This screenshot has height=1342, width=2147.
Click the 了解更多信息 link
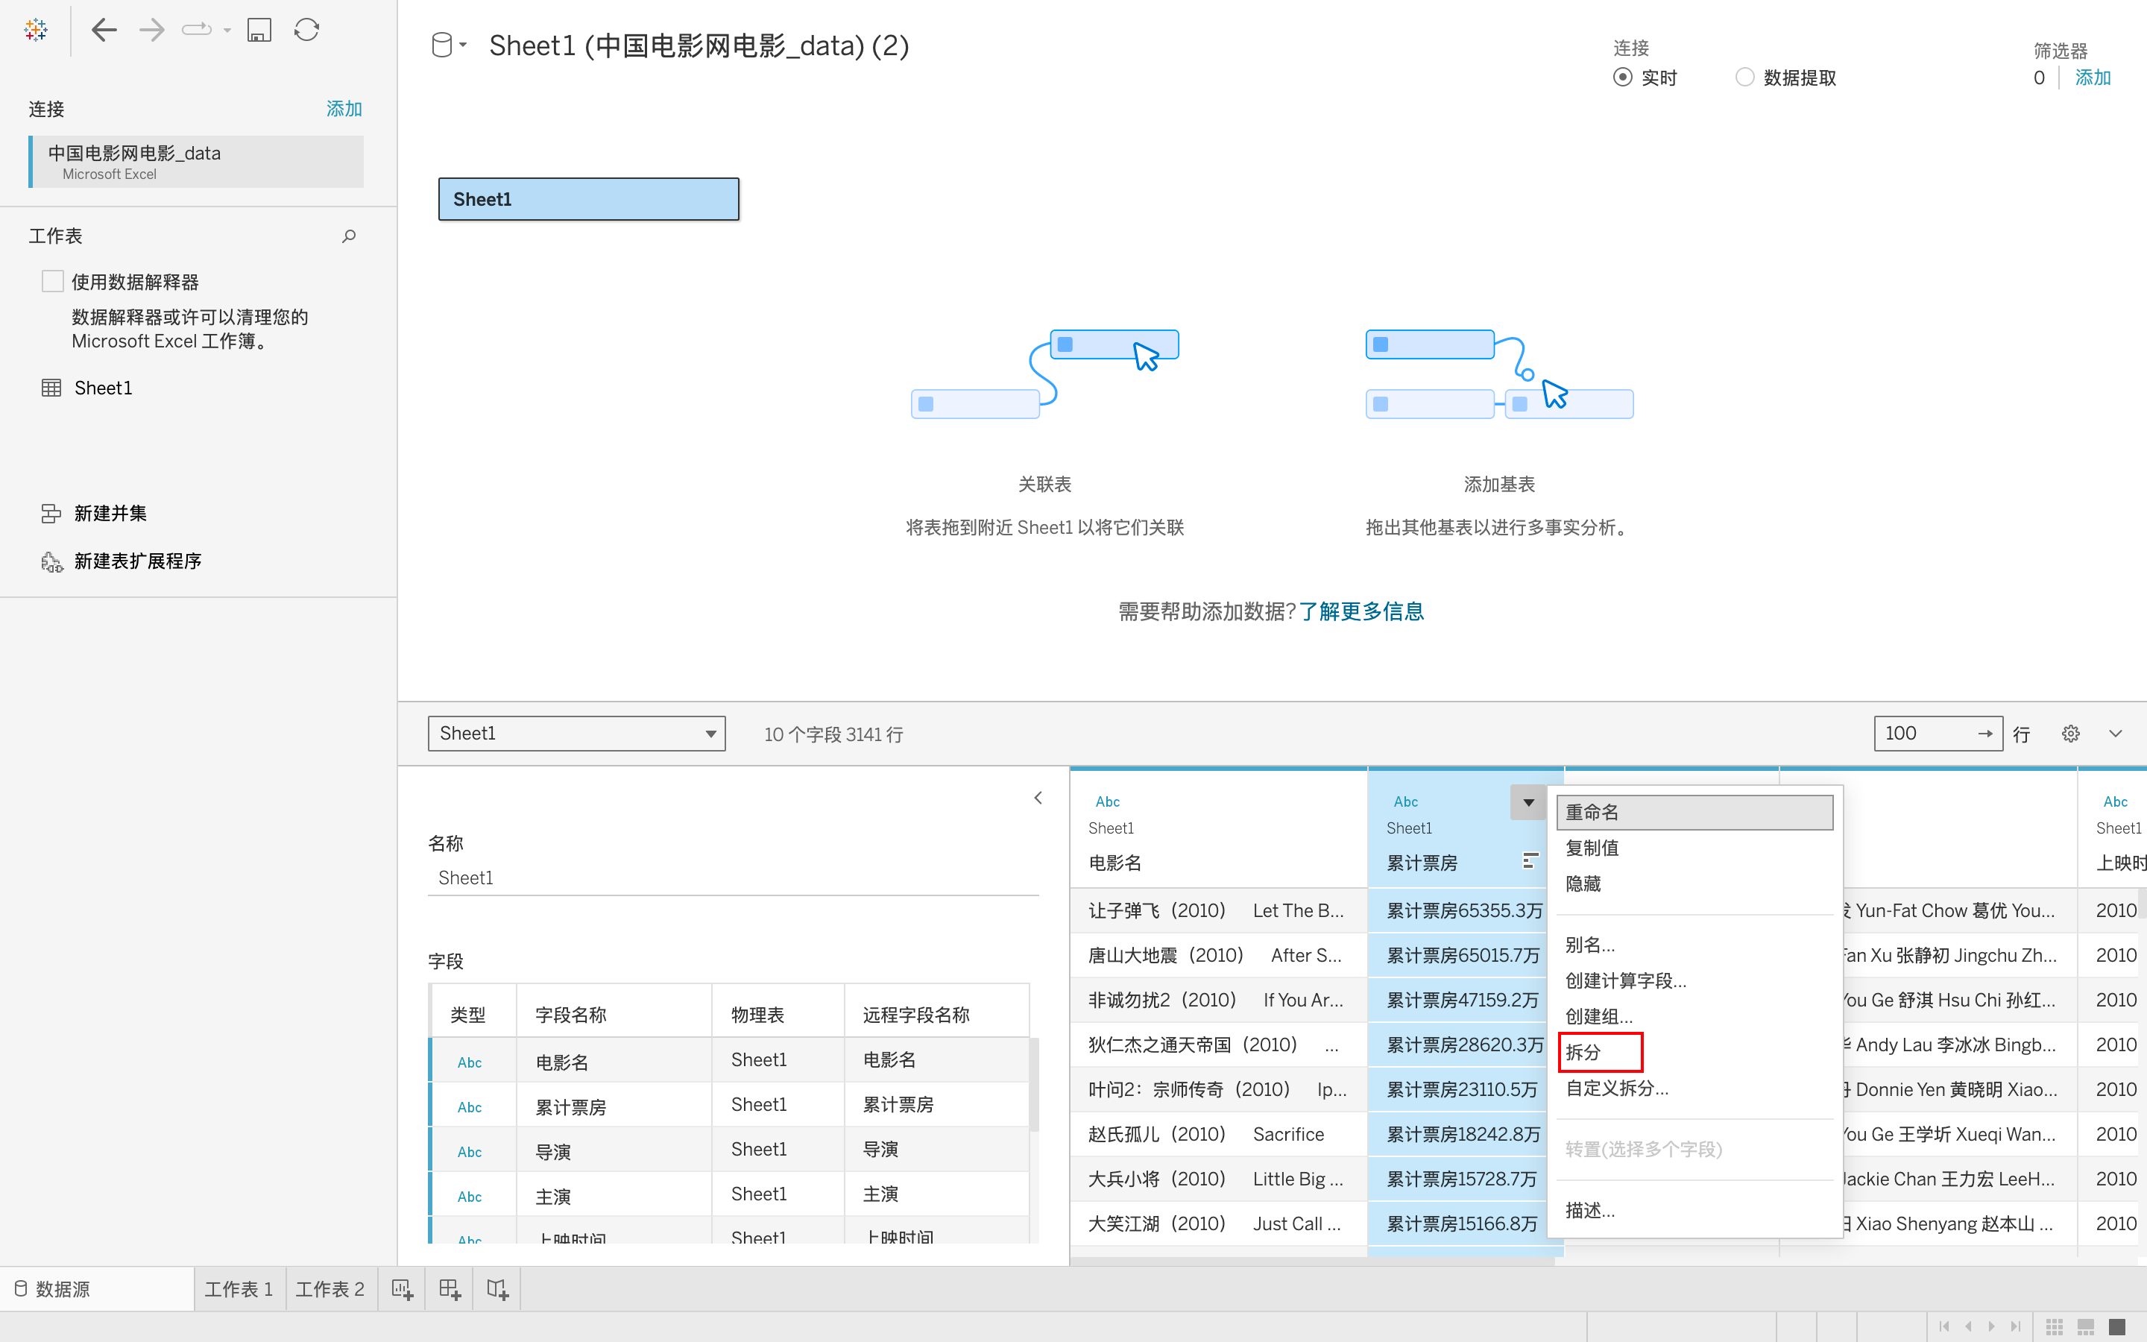tap(1361, 611)
